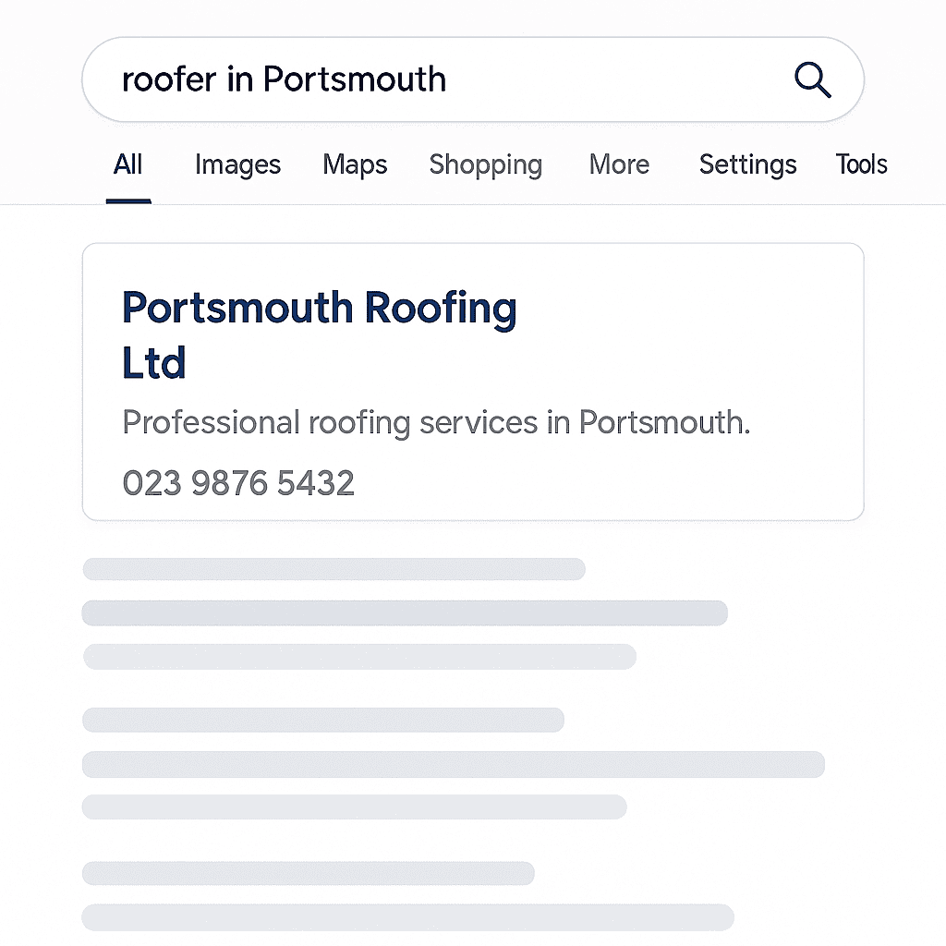Click middle line of second placeholder result
The height and width of the screenshot is (946, 946).
pyautogui.click(x=453, y=764)
